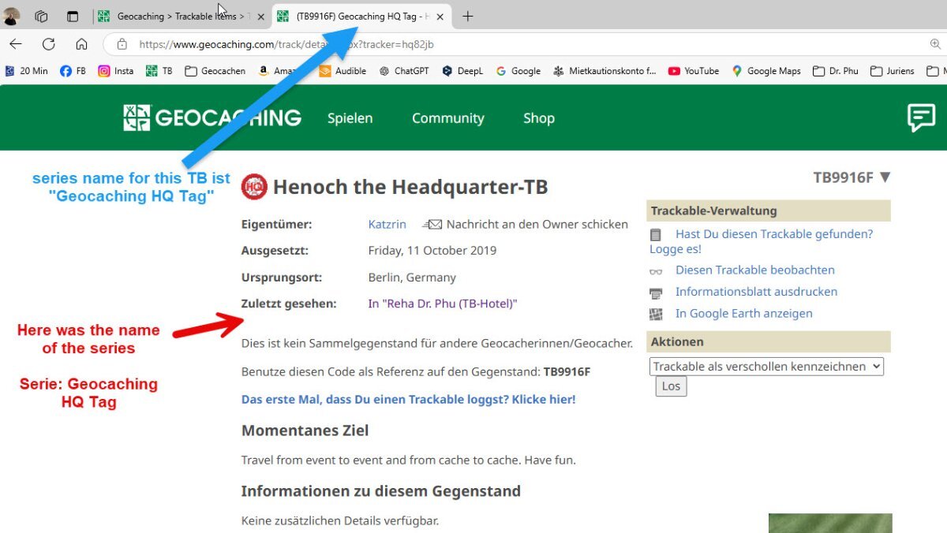Image resolution: width=947 pixels, height=533 pixels.
Task: Open owner Katzrin's profile
Action: coord(387,225)
